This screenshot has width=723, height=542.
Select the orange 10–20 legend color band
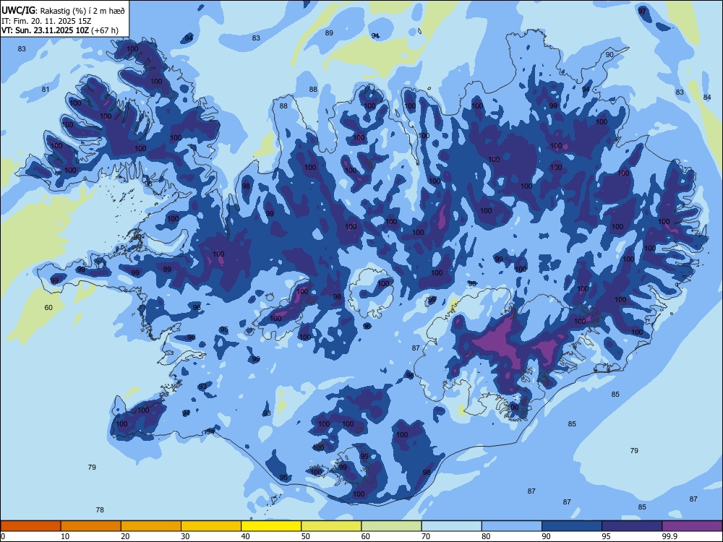coord(91,526)
